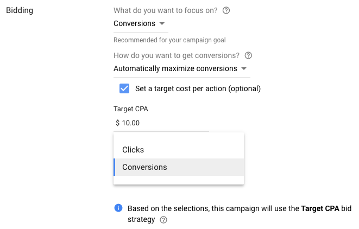359x229 pixels.
Task: Open help for 'What do you want to focus on?'
Action: coord(226,10)
